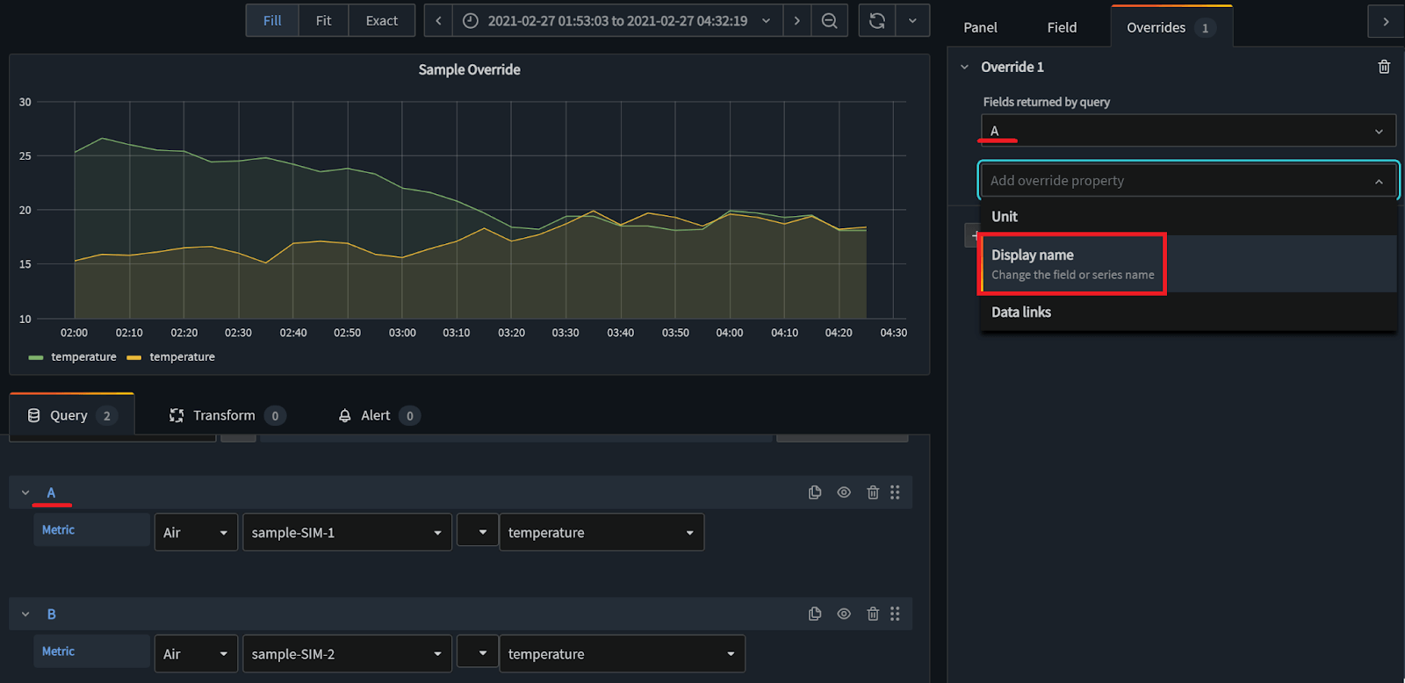
Task: Collapse query B row
Action: pyautogui.click(x=25, y=614)
